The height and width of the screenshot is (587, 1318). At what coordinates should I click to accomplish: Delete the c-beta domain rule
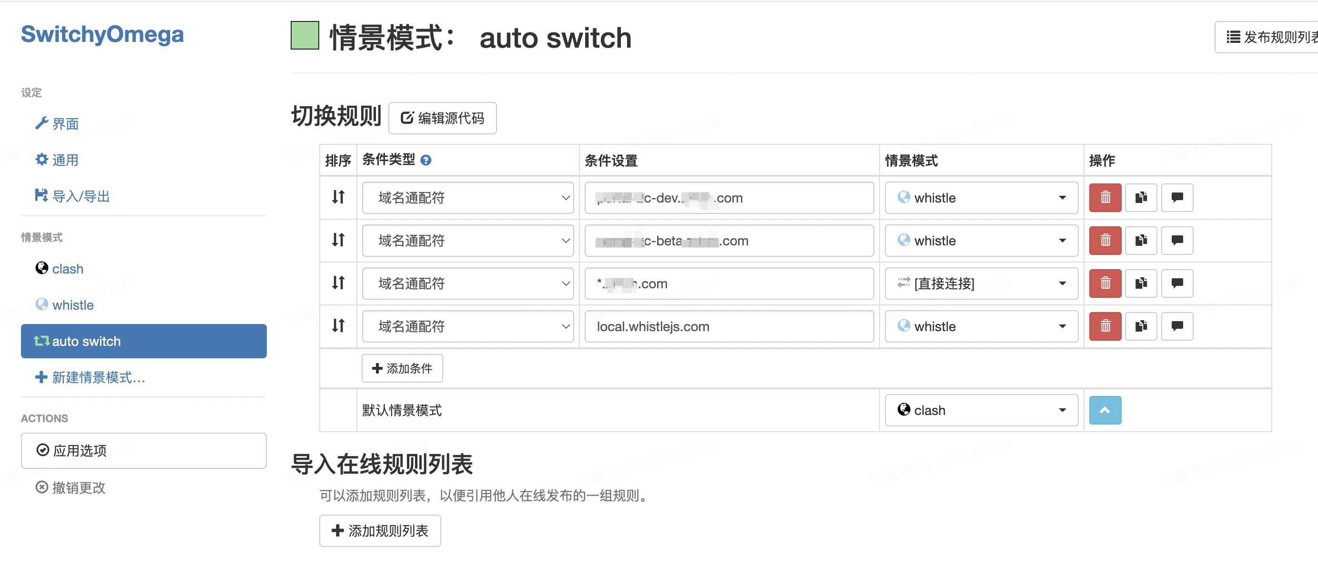[x=1105, y=241]
